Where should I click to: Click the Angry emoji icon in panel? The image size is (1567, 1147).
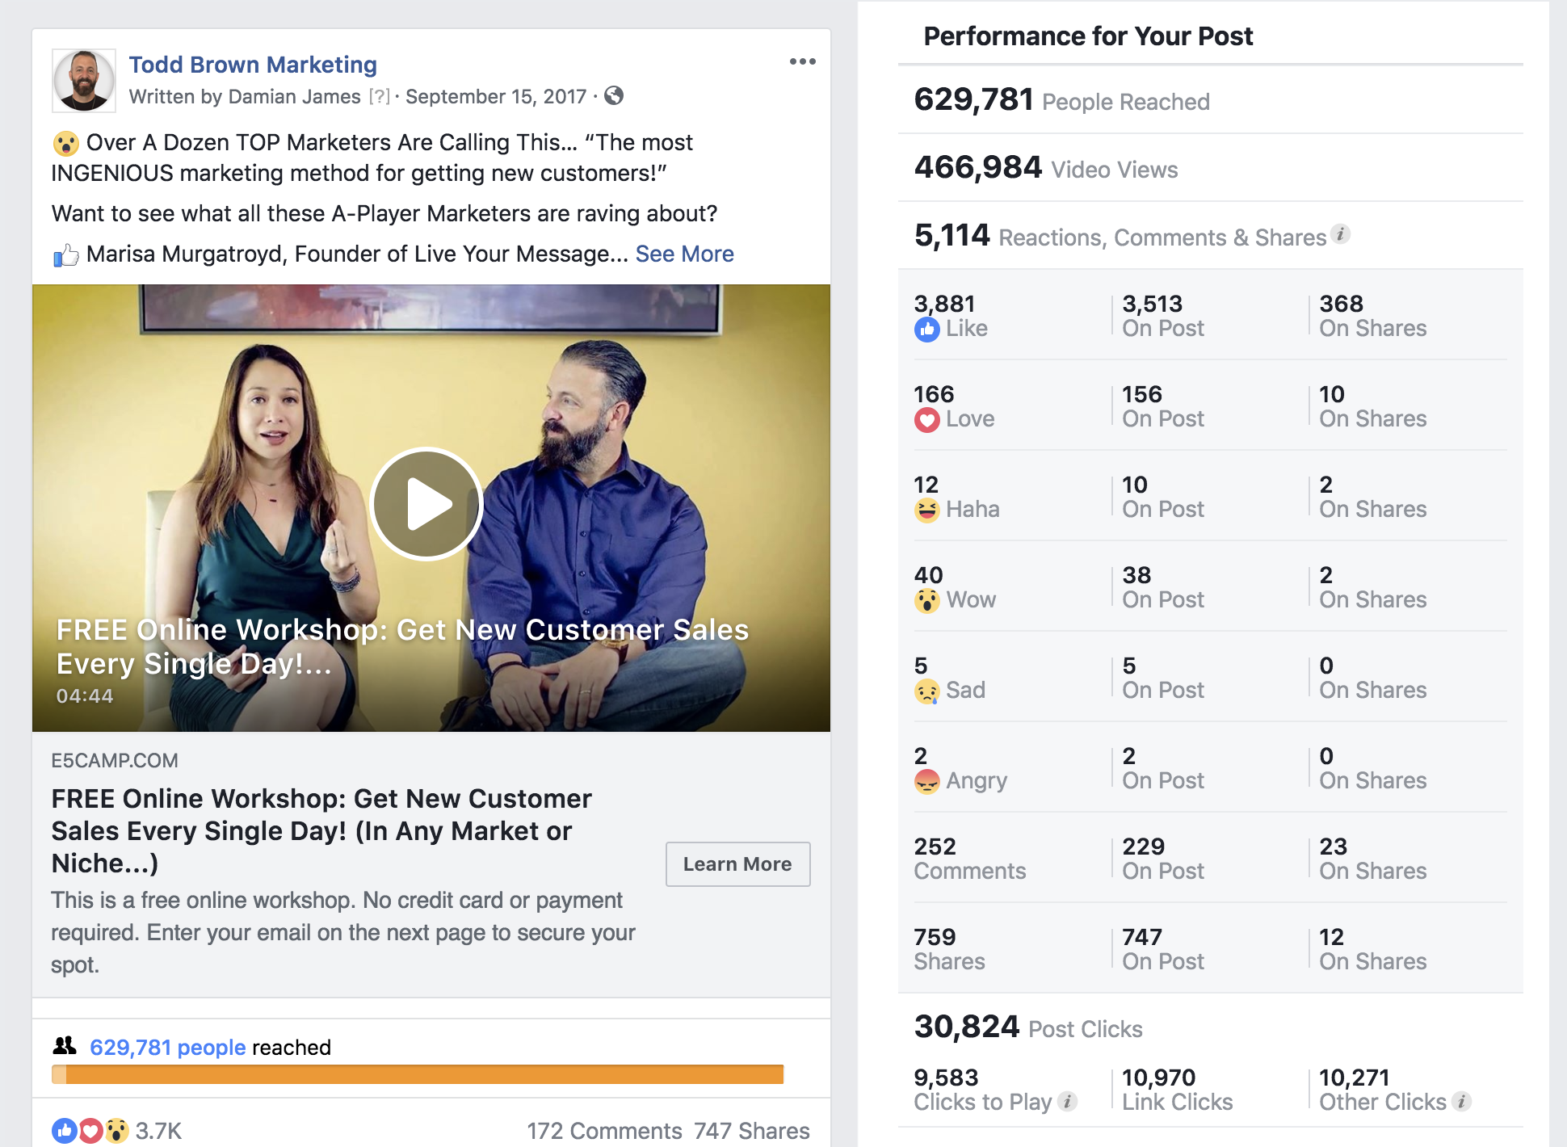[926, 781]
